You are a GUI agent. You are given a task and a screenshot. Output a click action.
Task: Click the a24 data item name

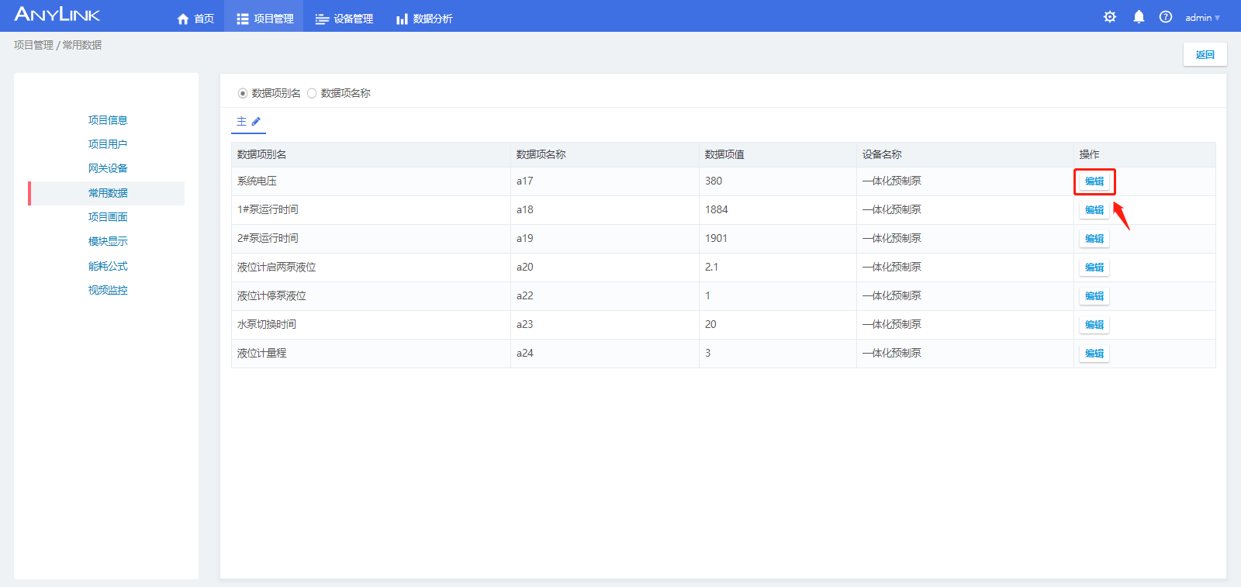524,353
